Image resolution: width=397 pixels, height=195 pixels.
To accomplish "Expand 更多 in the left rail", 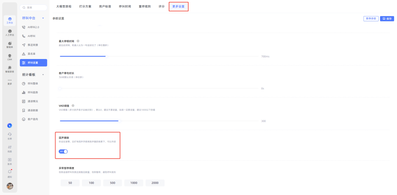I will (x=10, y=81).
